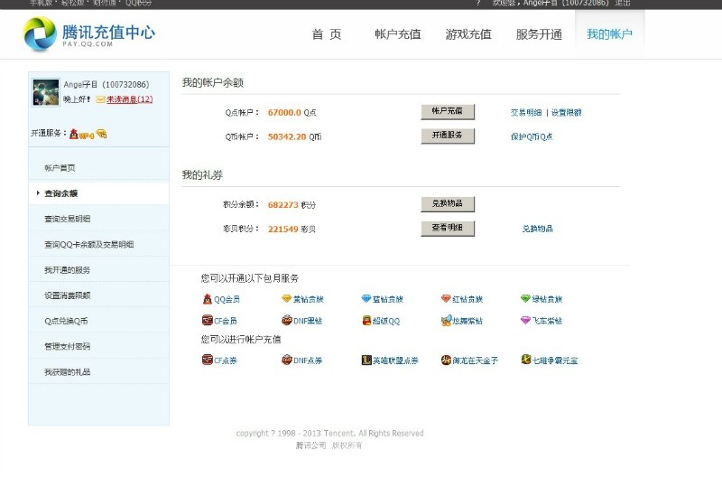The height and width of the screenshot is (478, 722).
Task: Click the CF点券 icon
Action: (x=208, y=360)
